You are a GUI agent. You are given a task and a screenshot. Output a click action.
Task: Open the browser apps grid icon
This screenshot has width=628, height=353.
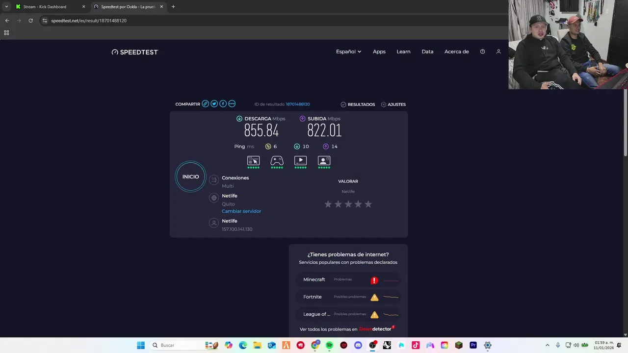coord(6,33)
